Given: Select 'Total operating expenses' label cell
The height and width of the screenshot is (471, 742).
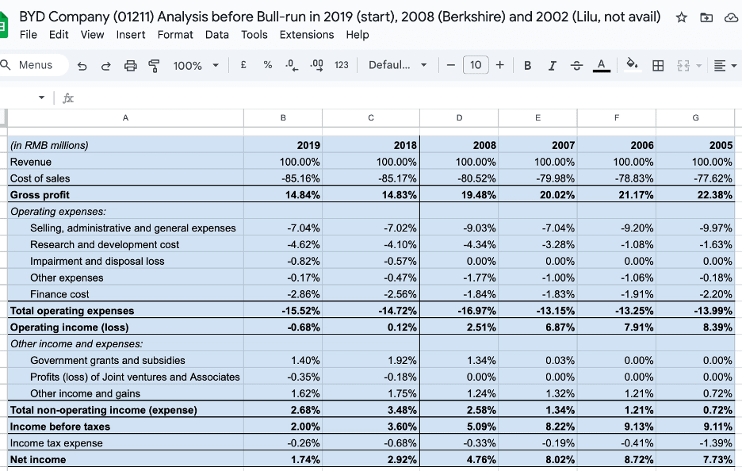Looking at the screenshot, I should click(x=125, y=311).
